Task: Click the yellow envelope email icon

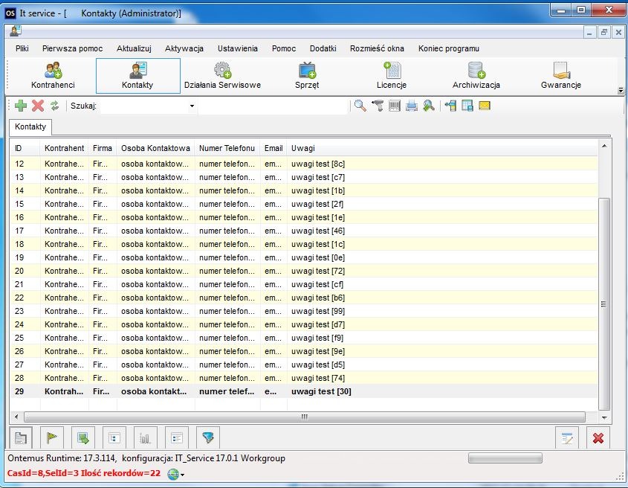Action: point(485,106)
